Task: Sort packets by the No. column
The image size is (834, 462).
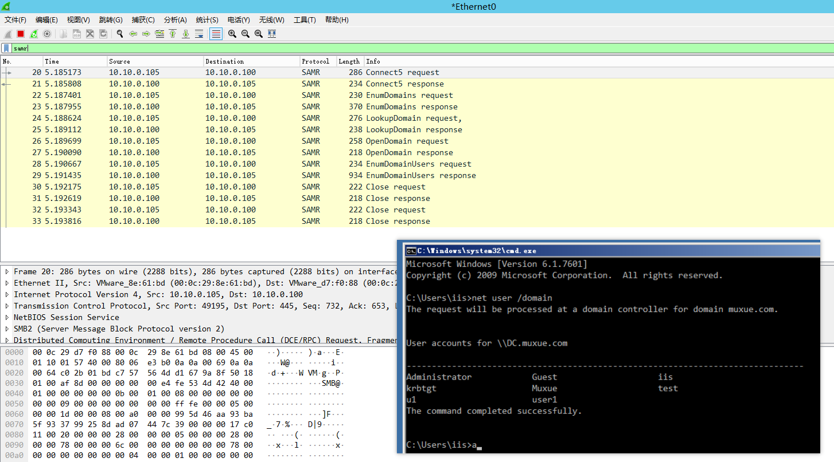Action: pos(22,61)
